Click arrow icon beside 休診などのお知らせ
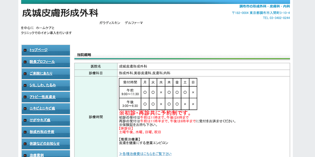The image size is (315, 157). [x=25, y=144]
